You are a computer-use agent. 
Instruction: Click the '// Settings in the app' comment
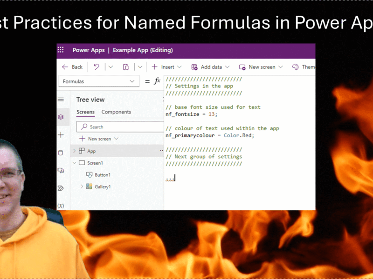(x=200, y=86)
